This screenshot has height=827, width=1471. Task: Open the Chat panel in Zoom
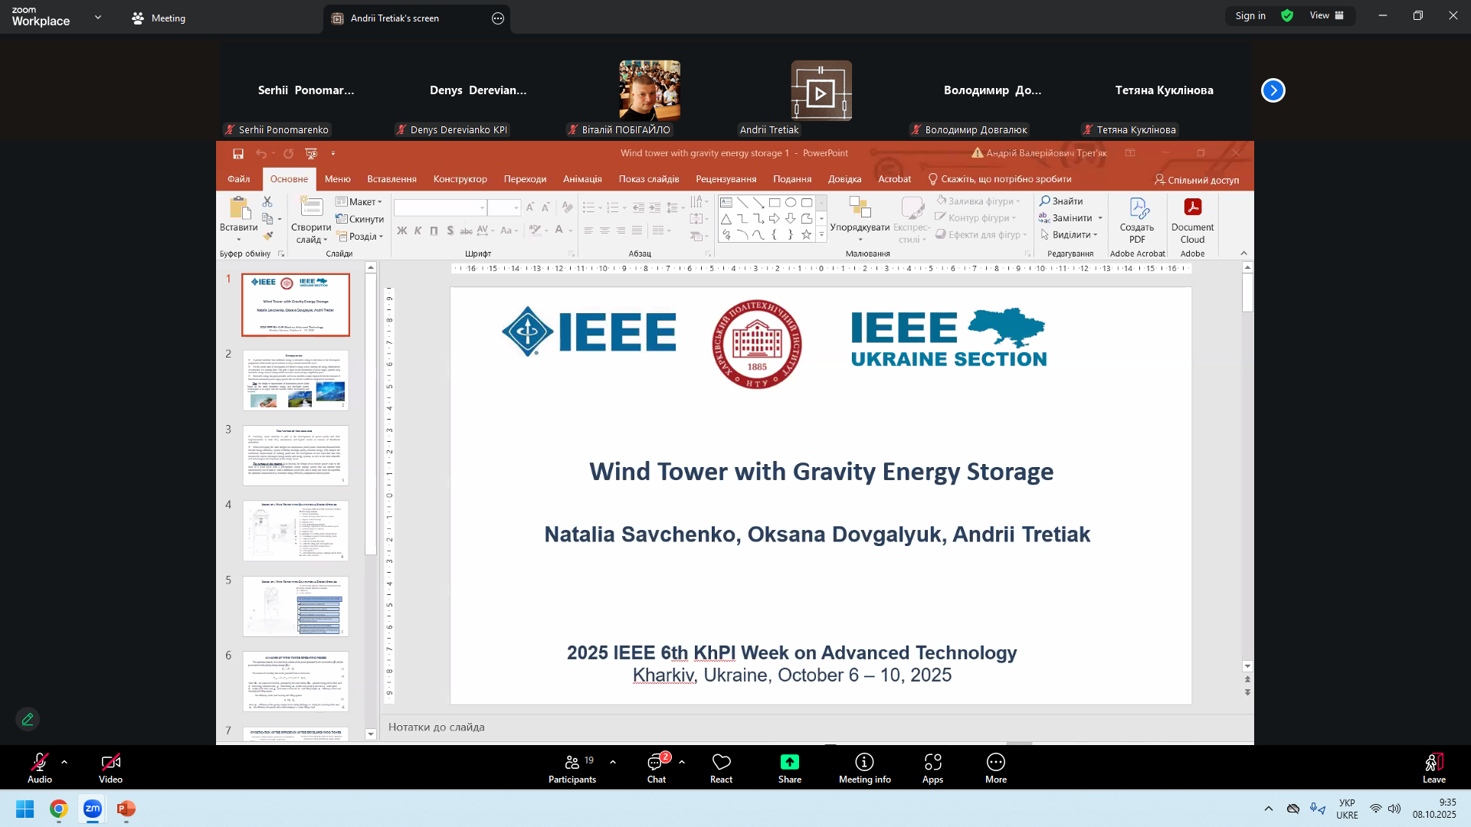656,768
